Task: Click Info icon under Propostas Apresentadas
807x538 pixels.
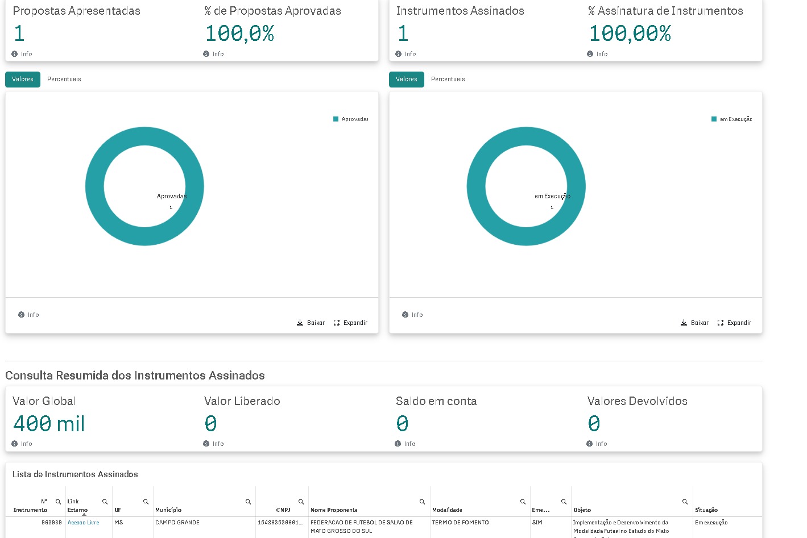Action: click(15, 54)
